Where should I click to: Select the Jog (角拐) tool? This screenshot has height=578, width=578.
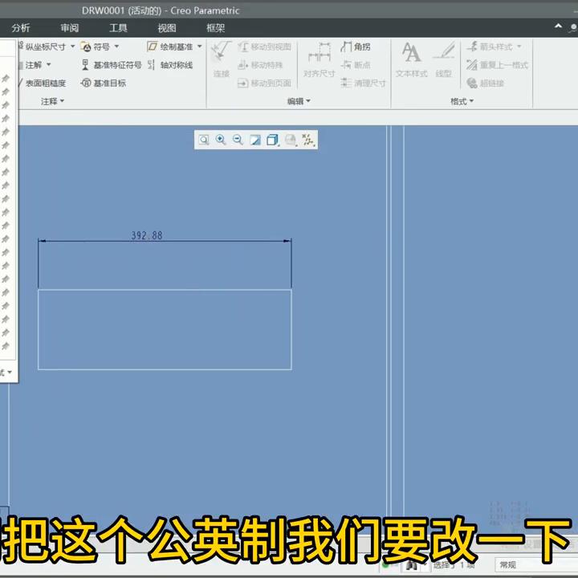tap(356, 47)
